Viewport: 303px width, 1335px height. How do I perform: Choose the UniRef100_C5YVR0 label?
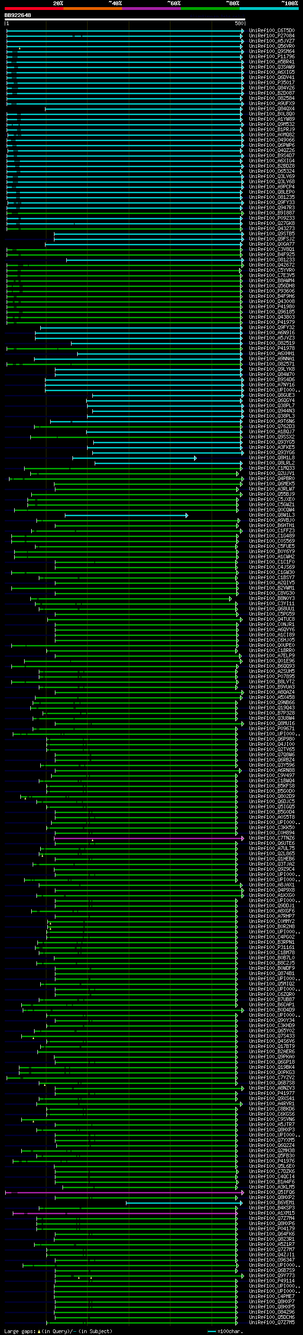pos(272,270)
